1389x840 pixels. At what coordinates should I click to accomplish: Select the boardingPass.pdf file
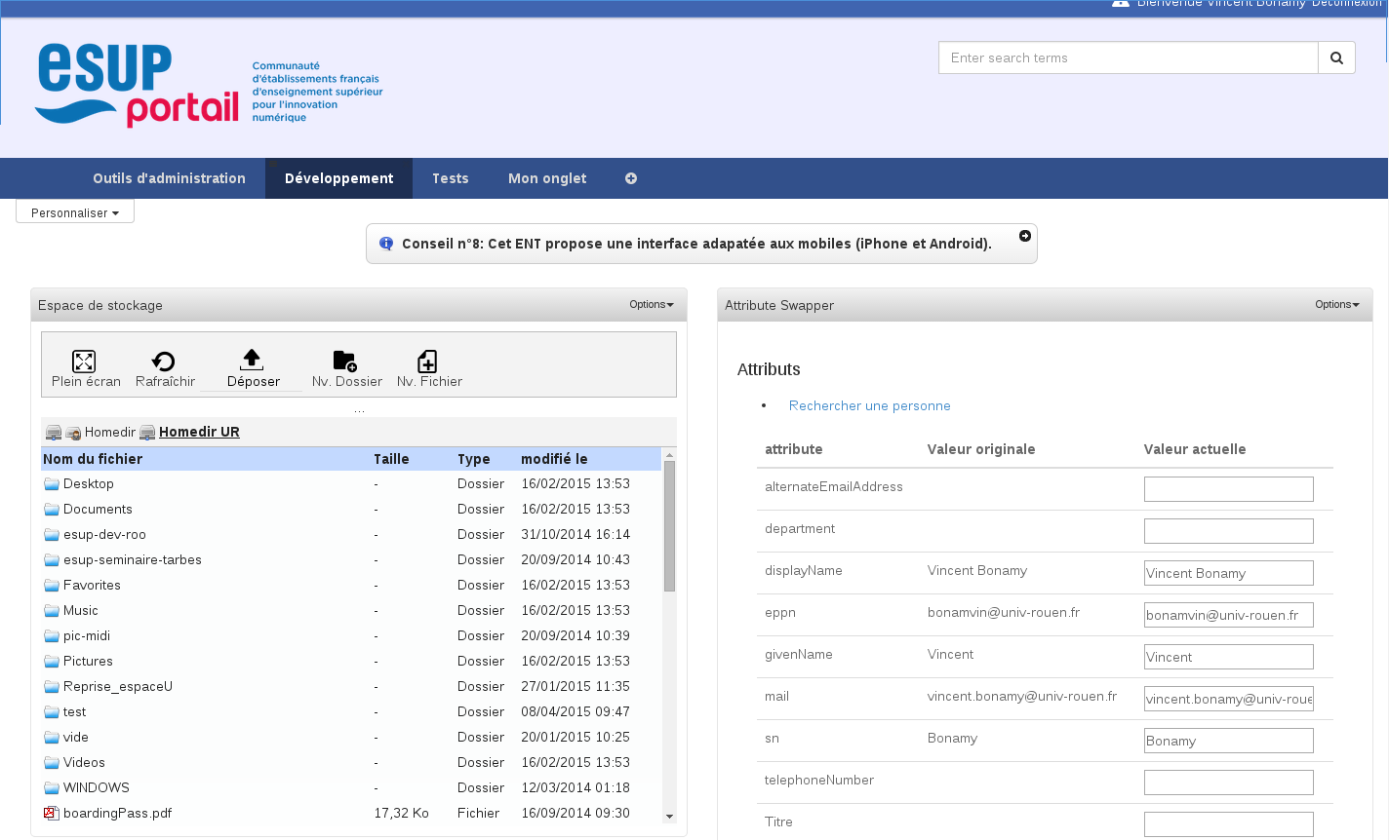pyautogui.click(x=117, y=813)
